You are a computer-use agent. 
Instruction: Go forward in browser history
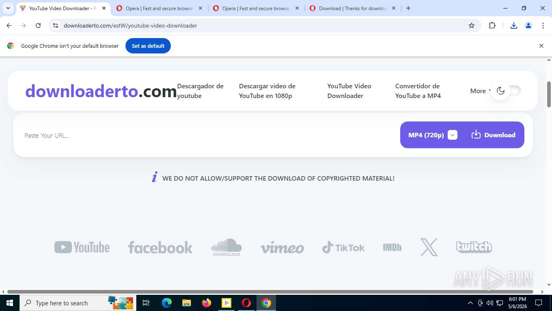pyautogui.click(x=24, y=26)
